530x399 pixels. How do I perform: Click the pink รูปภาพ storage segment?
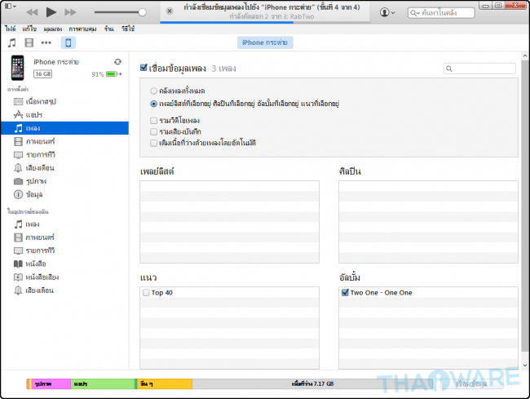click(x=51, y=383)
